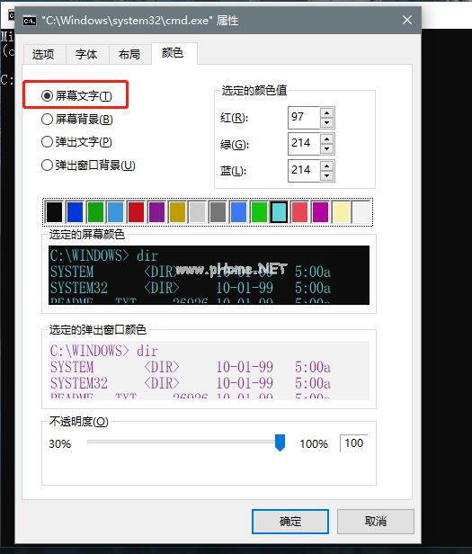This screenshot has height=554, width=472.
Task: Click the opacity value field showing 100
Action: pos(353,443)
